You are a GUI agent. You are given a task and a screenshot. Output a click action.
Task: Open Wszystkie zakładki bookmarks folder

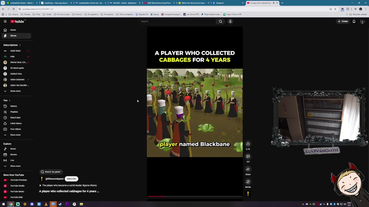358,14
